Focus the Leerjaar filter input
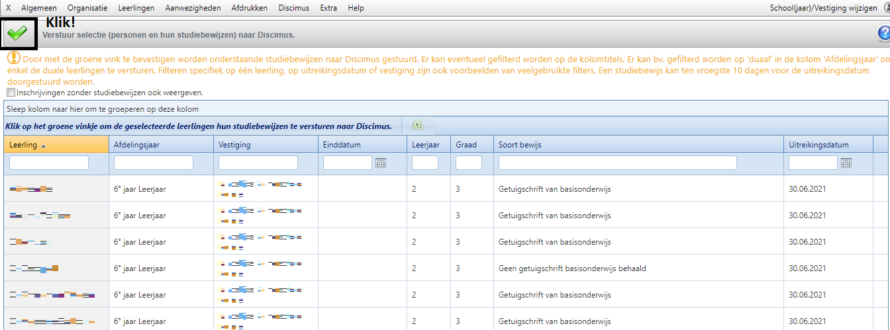Image resolution: width=890 pixels, height=330 pixels. 425,163
